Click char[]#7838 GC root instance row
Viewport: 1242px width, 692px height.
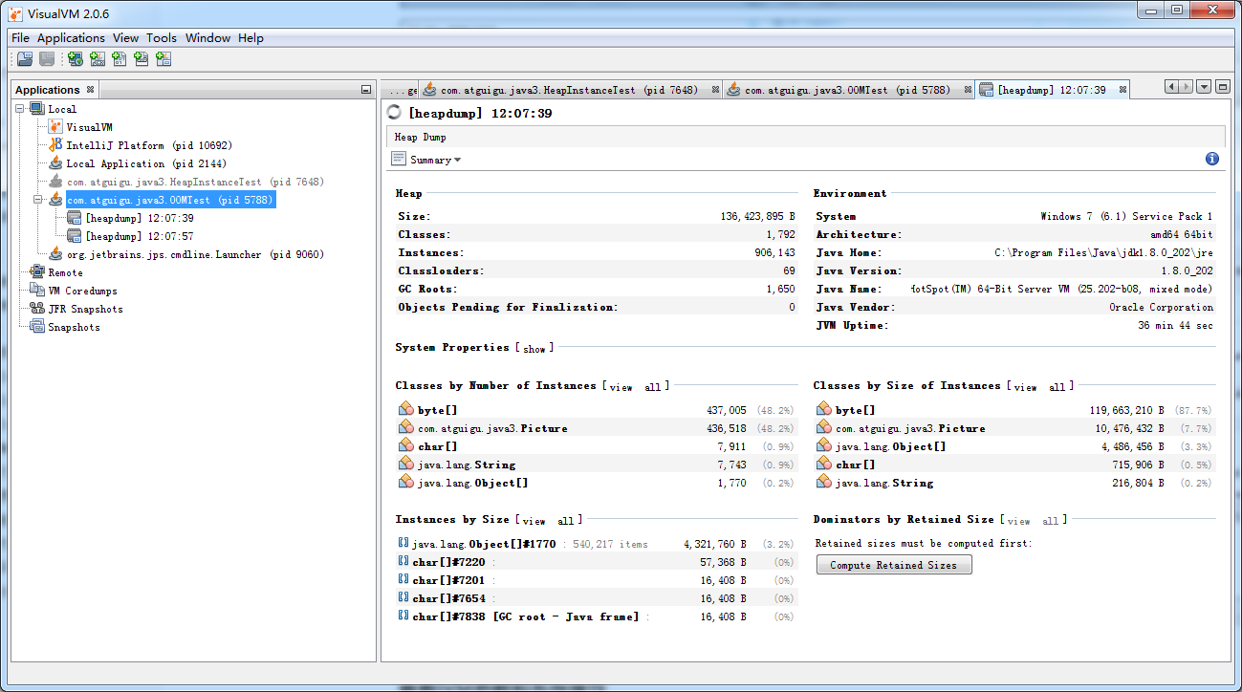point(598,616)
